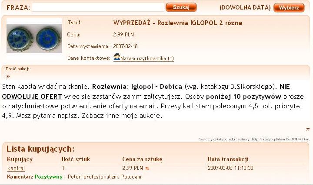Click the opening quotation mark icon
313x185 pixels.
click(x=8, y=77)
